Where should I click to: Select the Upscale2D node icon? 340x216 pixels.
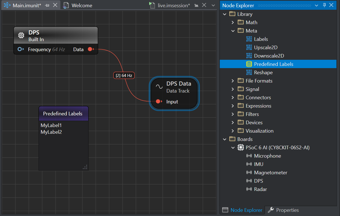pyautogui.click(x=249, y=48)
